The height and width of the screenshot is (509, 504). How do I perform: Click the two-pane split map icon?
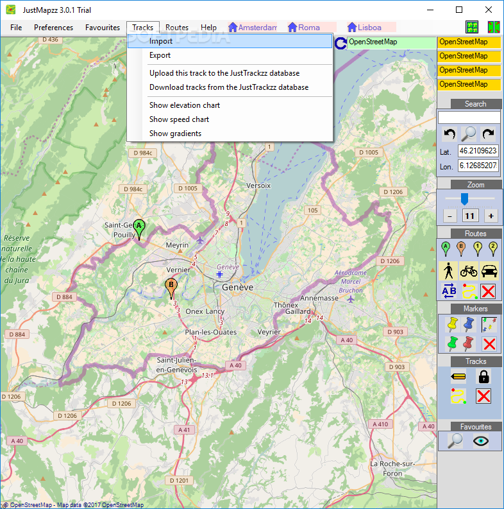point(494,27)
